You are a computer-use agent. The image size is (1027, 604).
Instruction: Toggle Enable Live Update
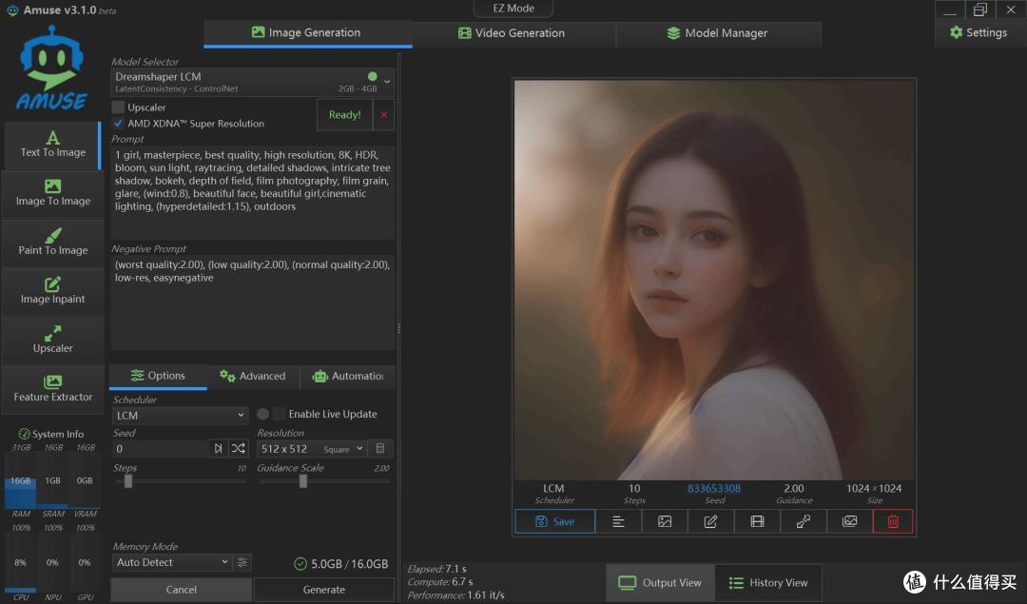262,414
